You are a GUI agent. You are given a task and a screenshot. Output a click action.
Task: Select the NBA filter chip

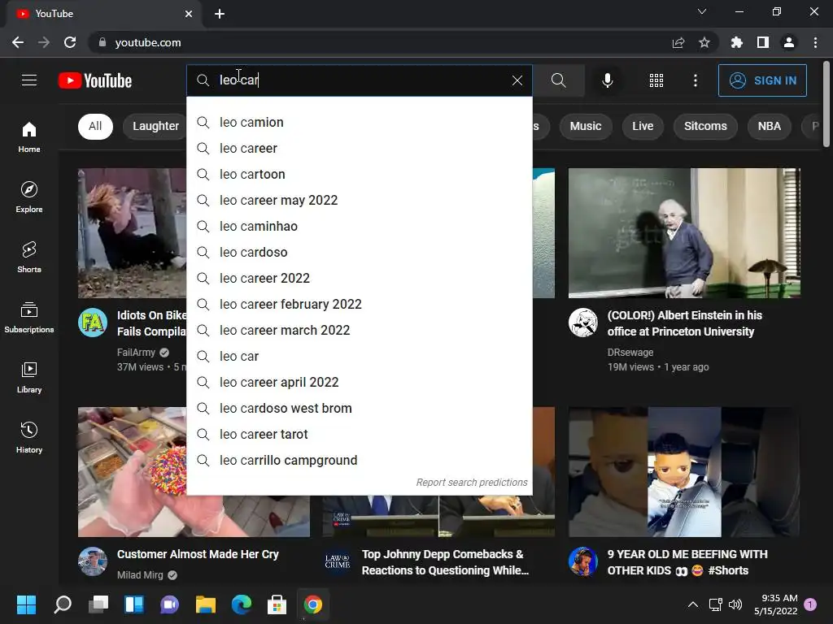(x=769, y=126)
